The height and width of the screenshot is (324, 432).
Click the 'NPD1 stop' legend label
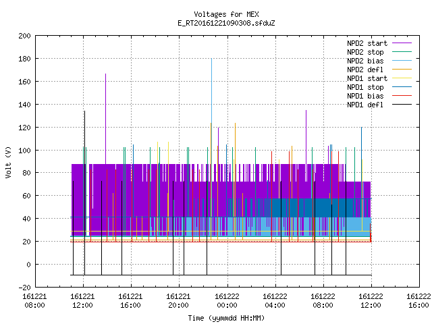tap(365, 87)
